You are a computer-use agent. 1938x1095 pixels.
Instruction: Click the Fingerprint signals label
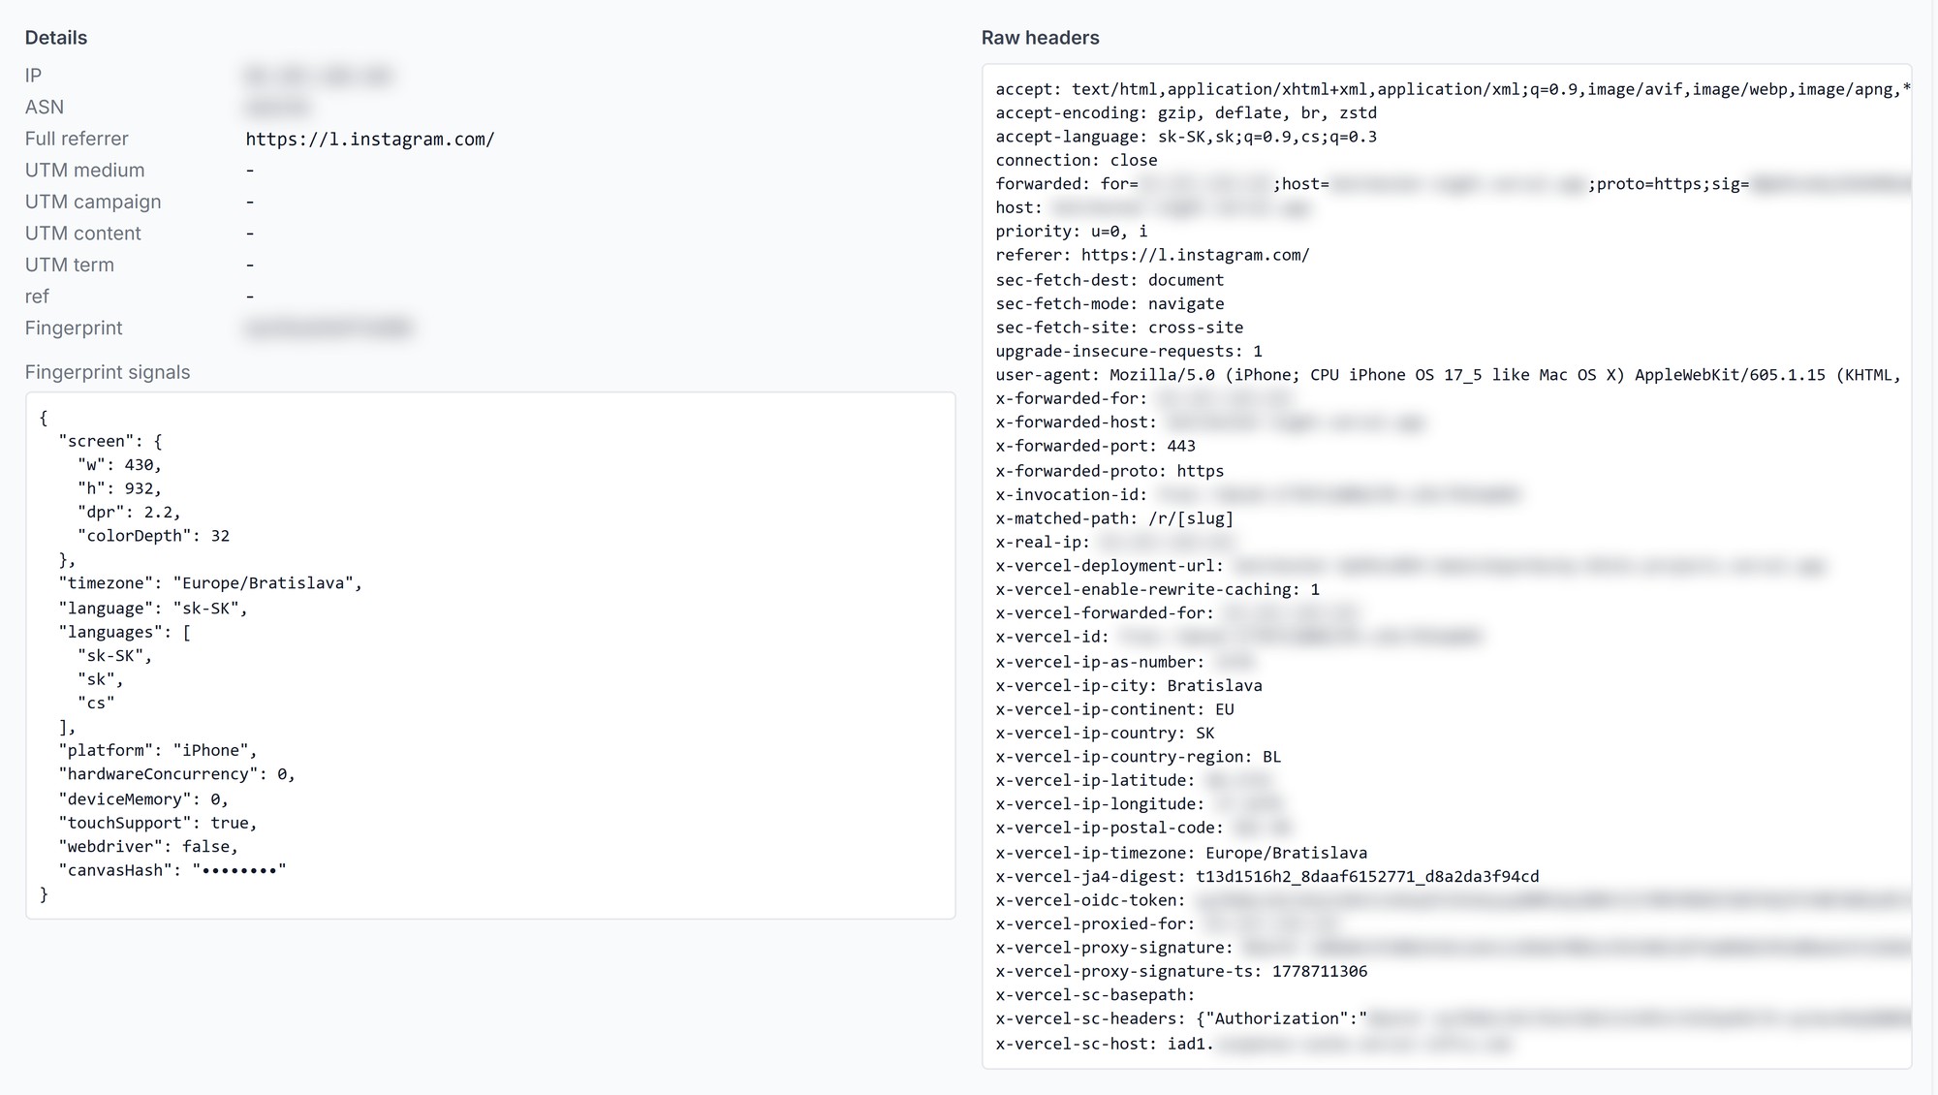point(108,372)
